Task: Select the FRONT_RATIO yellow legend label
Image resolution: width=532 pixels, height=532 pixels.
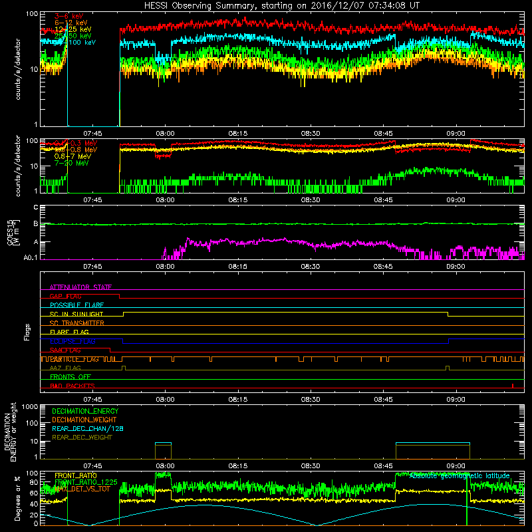Action: 75,475
